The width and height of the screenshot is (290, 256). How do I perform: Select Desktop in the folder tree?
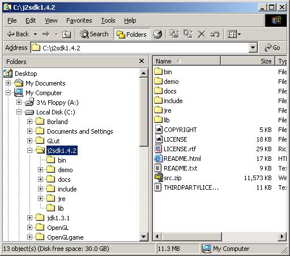pos(26,74)
